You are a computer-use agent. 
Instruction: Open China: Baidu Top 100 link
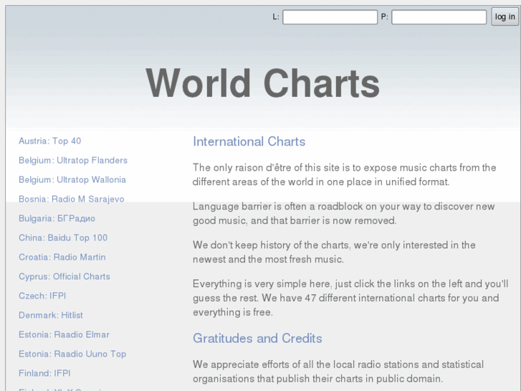coord(63,237)
